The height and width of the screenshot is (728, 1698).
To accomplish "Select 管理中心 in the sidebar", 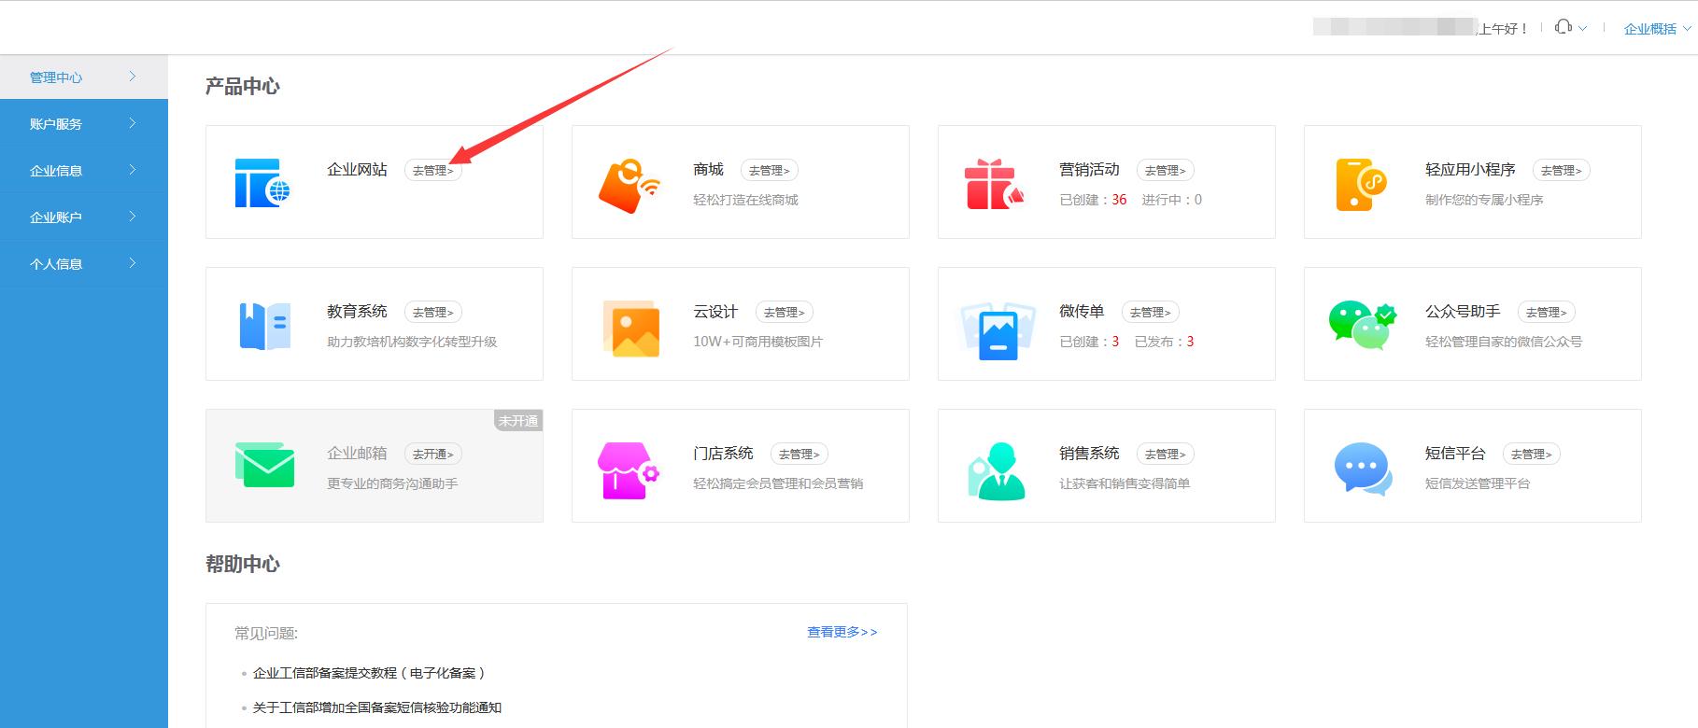I will coord(84,77).
